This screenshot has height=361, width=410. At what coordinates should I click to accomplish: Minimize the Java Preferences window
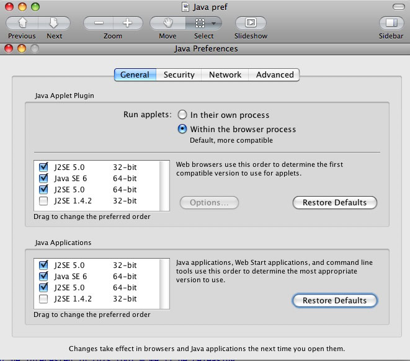point(22,48)
